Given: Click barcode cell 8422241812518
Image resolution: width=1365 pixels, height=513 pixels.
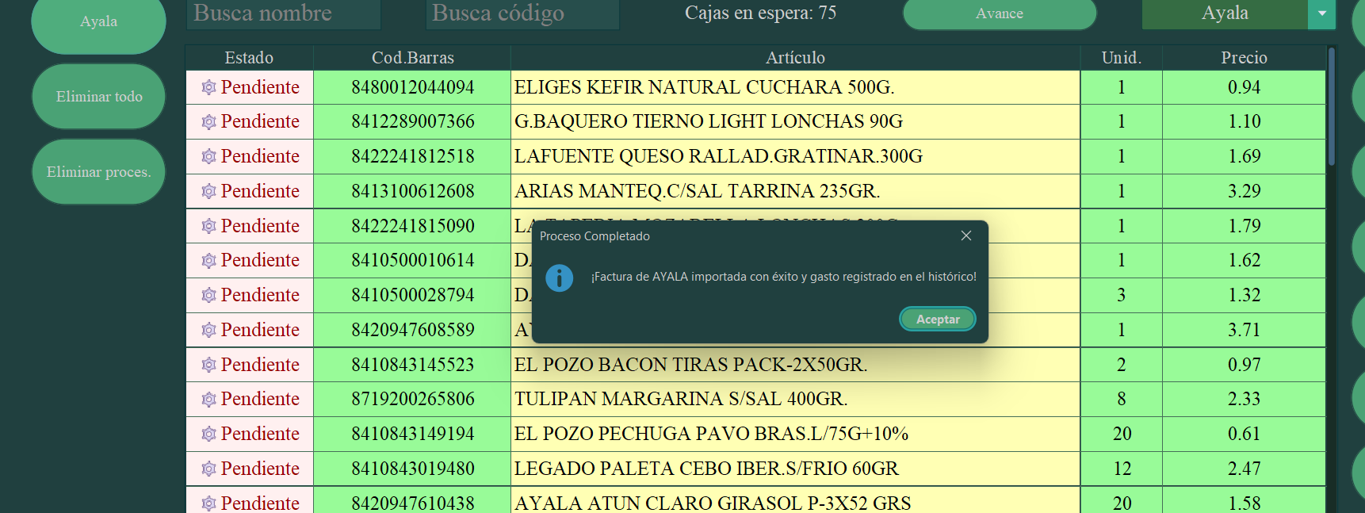Looking at the screenshot, I should [412, 157].
